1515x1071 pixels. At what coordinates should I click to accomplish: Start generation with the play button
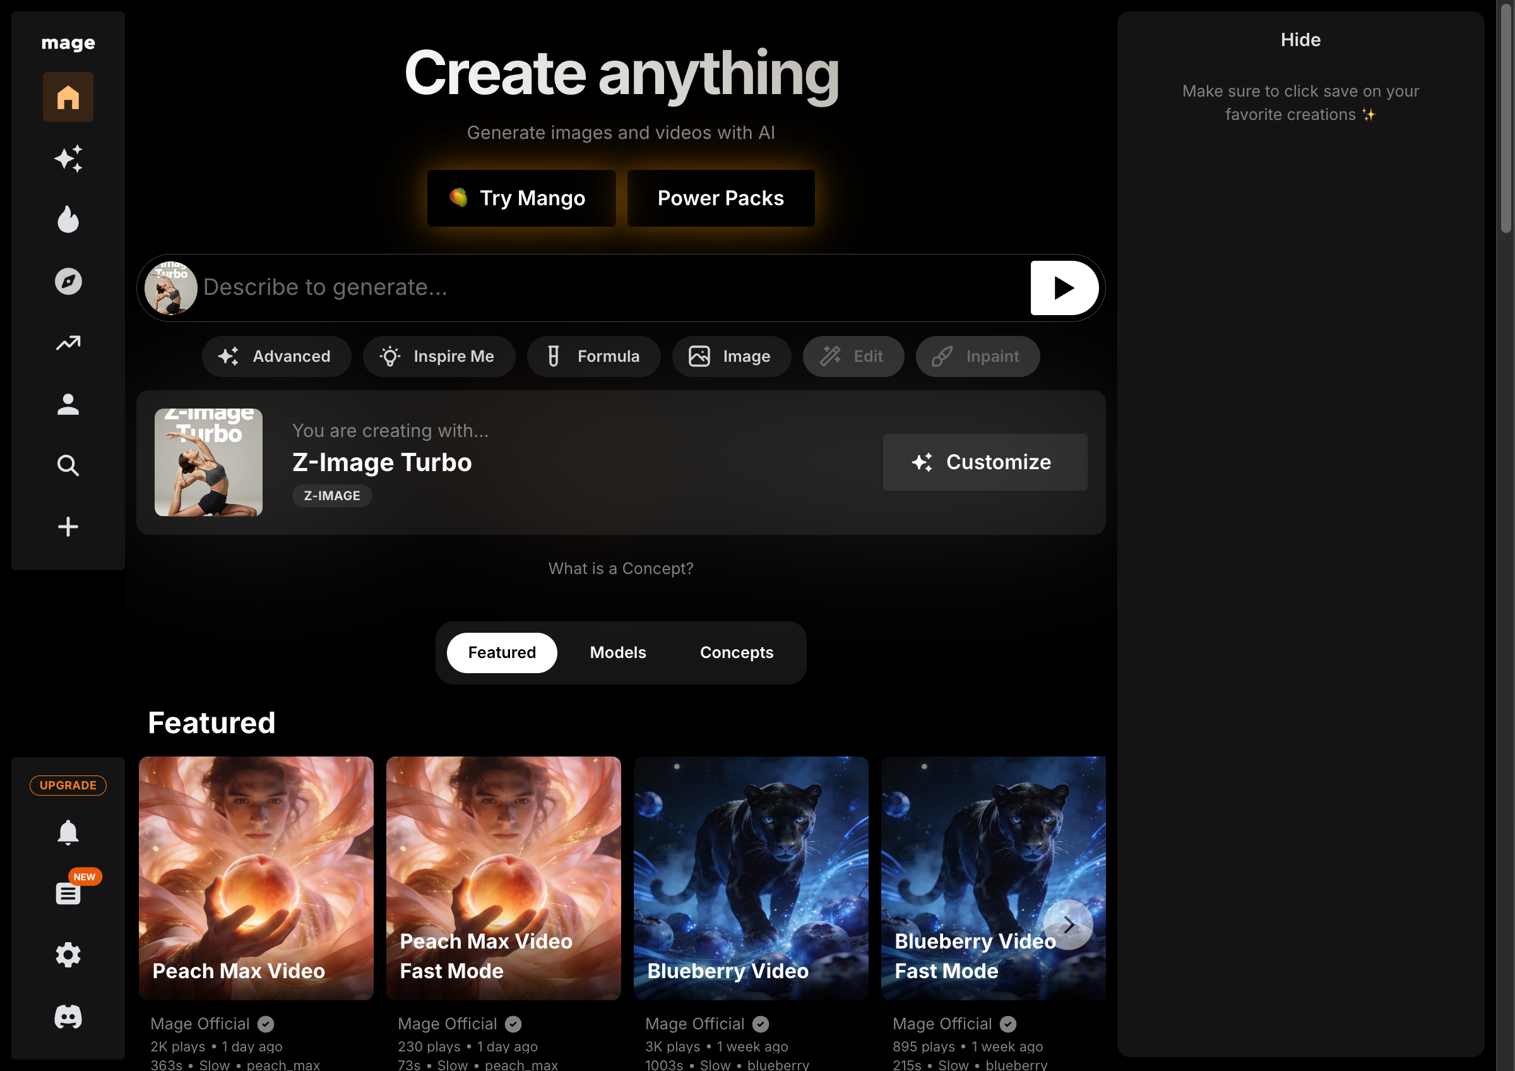tap(1063, 288)
